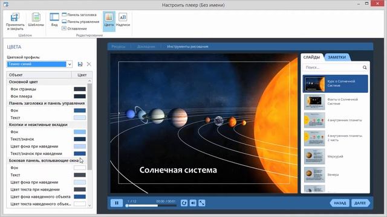Toggle Панель заголовка option
387x217 pixels.
[x=79, y=14]
